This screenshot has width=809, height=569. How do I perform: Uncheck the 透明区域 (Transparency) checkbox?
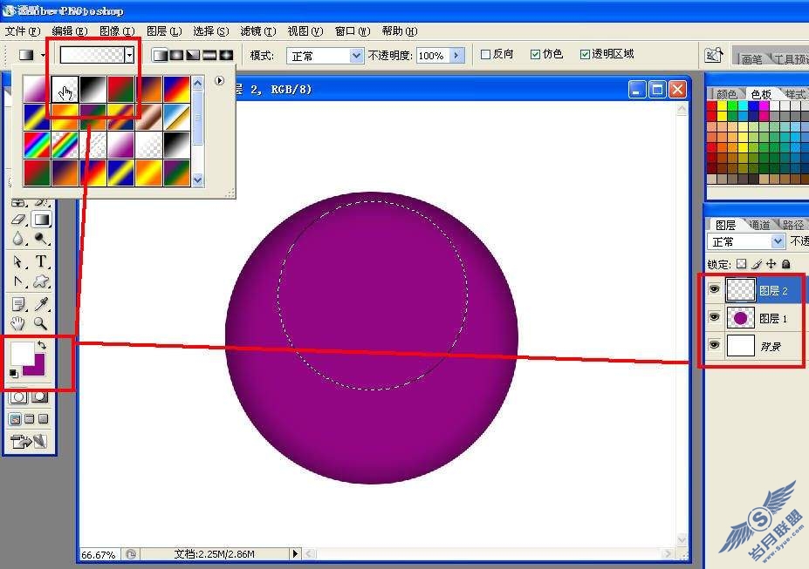(585, 54)
